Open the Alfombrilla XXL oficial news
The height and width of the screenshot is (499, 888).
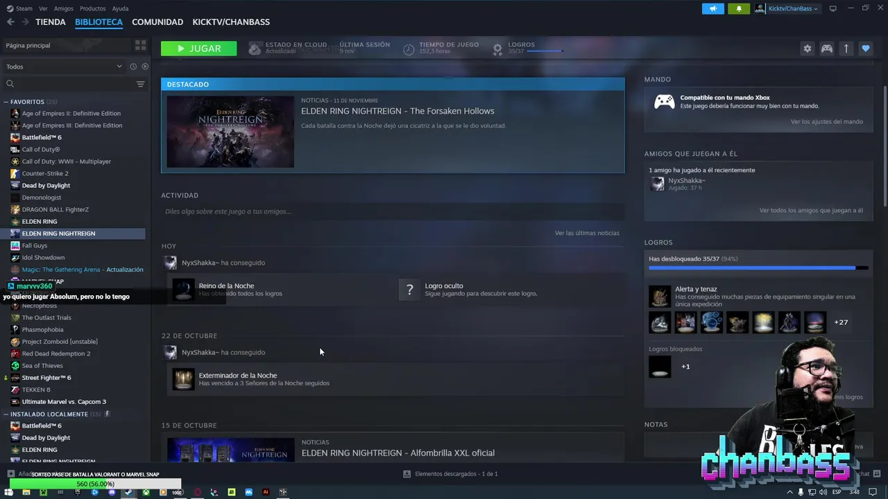pyautogui.click(x=398, y=453)
